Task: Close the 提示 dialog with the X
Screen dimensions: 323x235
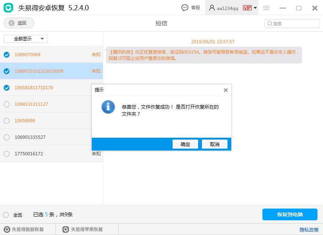Action: pos(226,90)
